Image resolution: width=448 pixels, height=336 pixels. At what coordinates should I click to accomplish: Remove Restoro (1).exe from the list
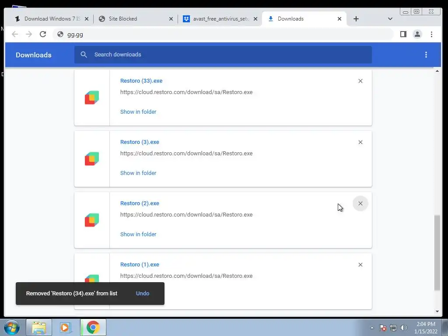click(360, 265)
